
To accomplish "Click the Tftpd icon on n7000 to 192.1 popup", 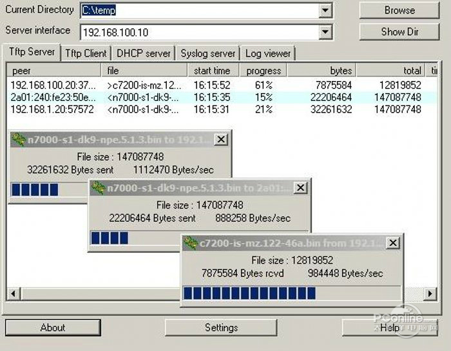I will pyautogui.click(x=19, y=139).
